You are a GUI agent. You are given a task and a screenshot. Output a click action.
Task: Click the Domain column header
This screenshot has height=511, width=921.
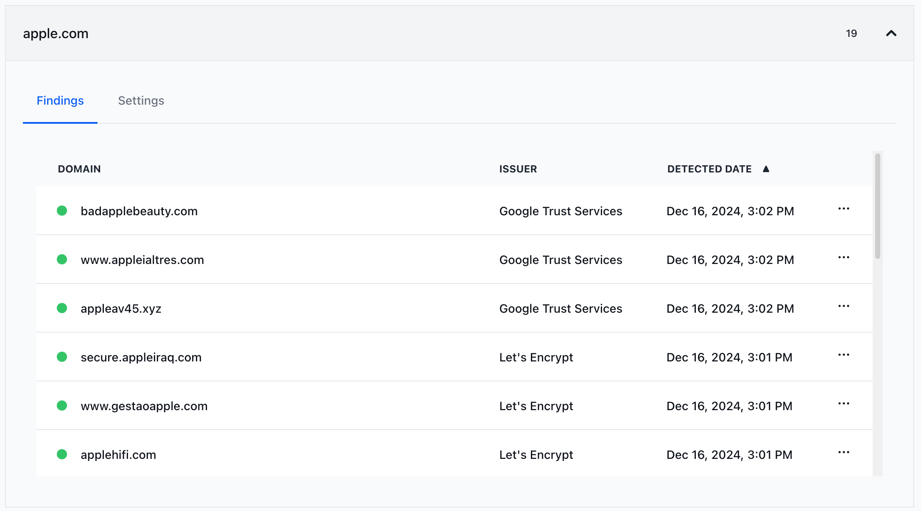click(79, 169)
